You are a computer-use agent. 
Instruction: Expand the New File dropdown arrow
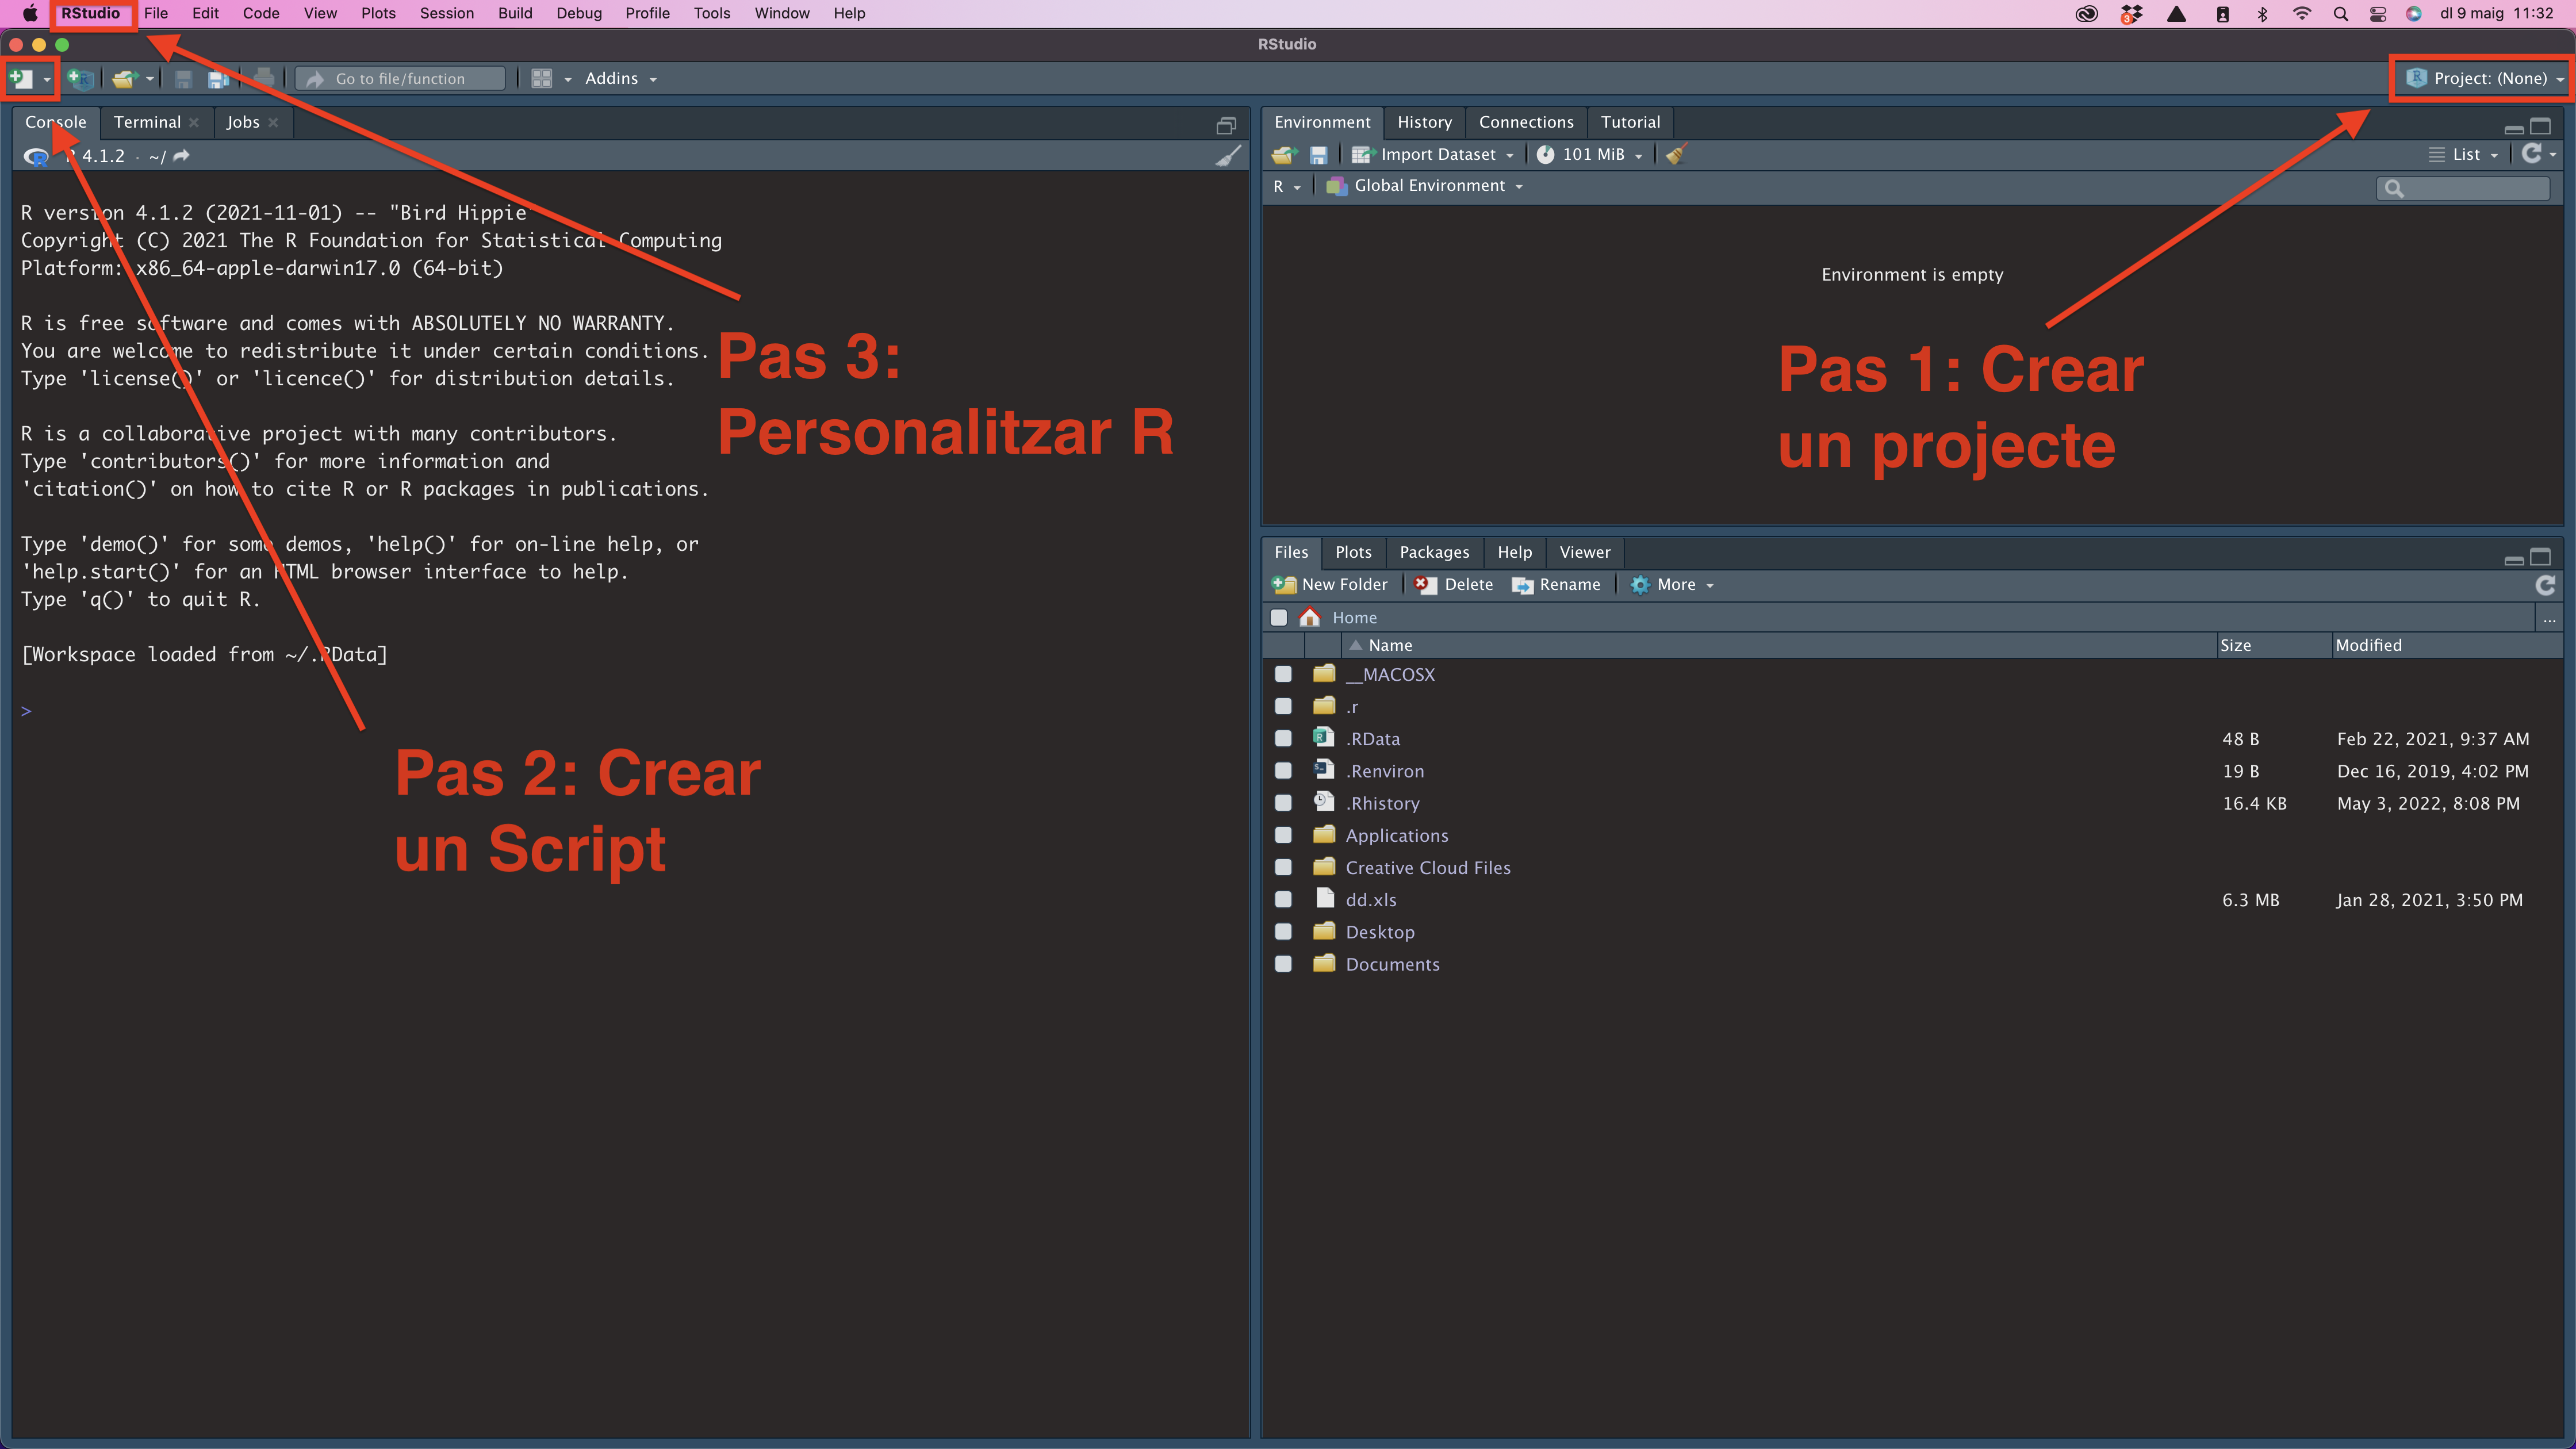[x=46, y=79]
